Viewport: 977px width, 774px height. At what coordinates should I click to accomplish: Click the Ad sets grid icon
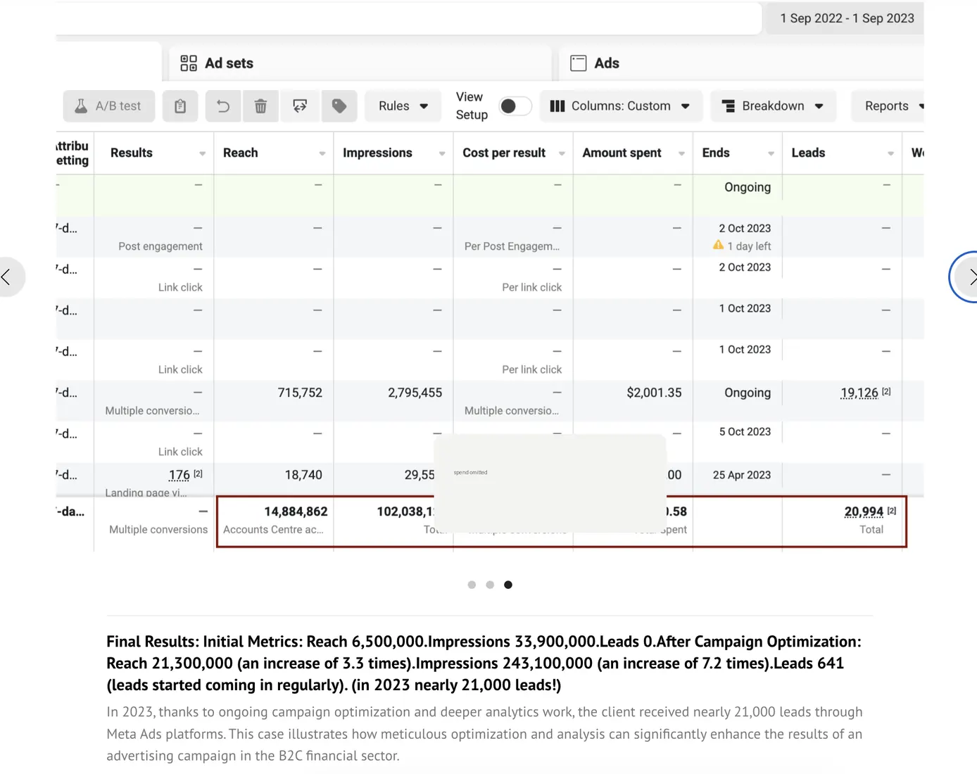click(x=189, y=63)
